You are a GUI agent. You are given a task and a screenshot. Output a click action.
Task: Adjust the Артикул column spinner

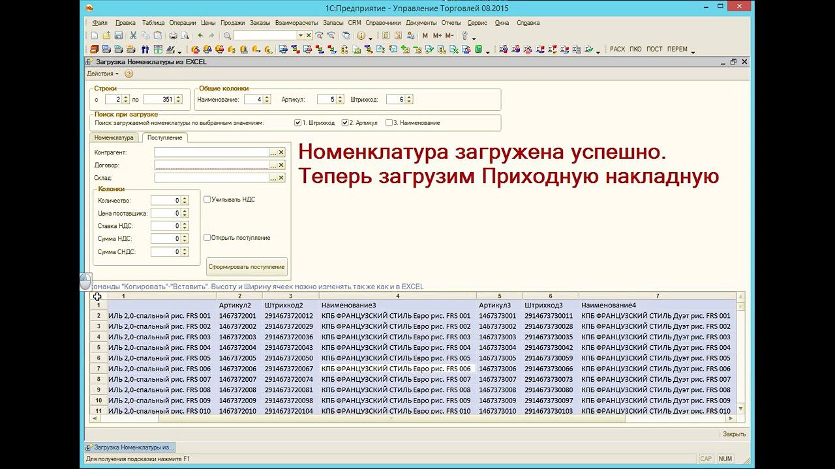click(339, 100)
